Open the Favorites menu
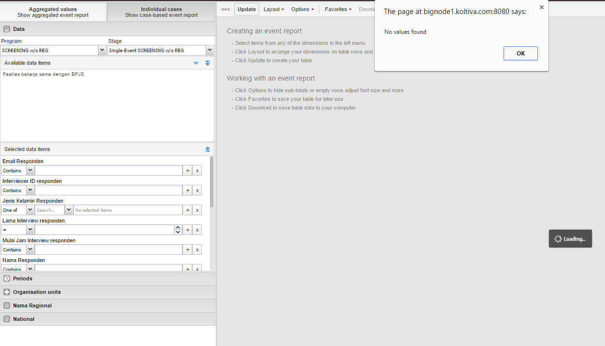This screenshot has width=605, height=346. [338, 9]
